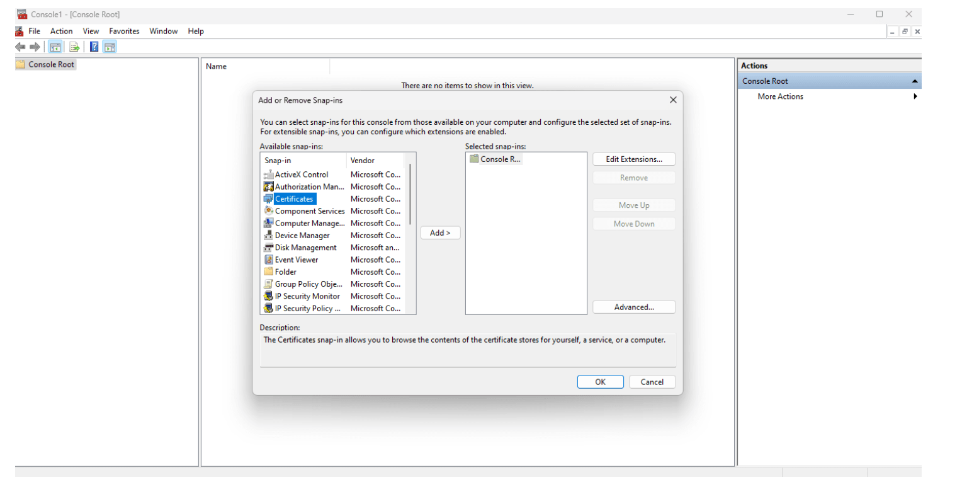Select the ActiveX Control snap-in icon
Image resolution: width=979 pixels, height=487 pixels.
pyautogui.click(x=269, y=175)
